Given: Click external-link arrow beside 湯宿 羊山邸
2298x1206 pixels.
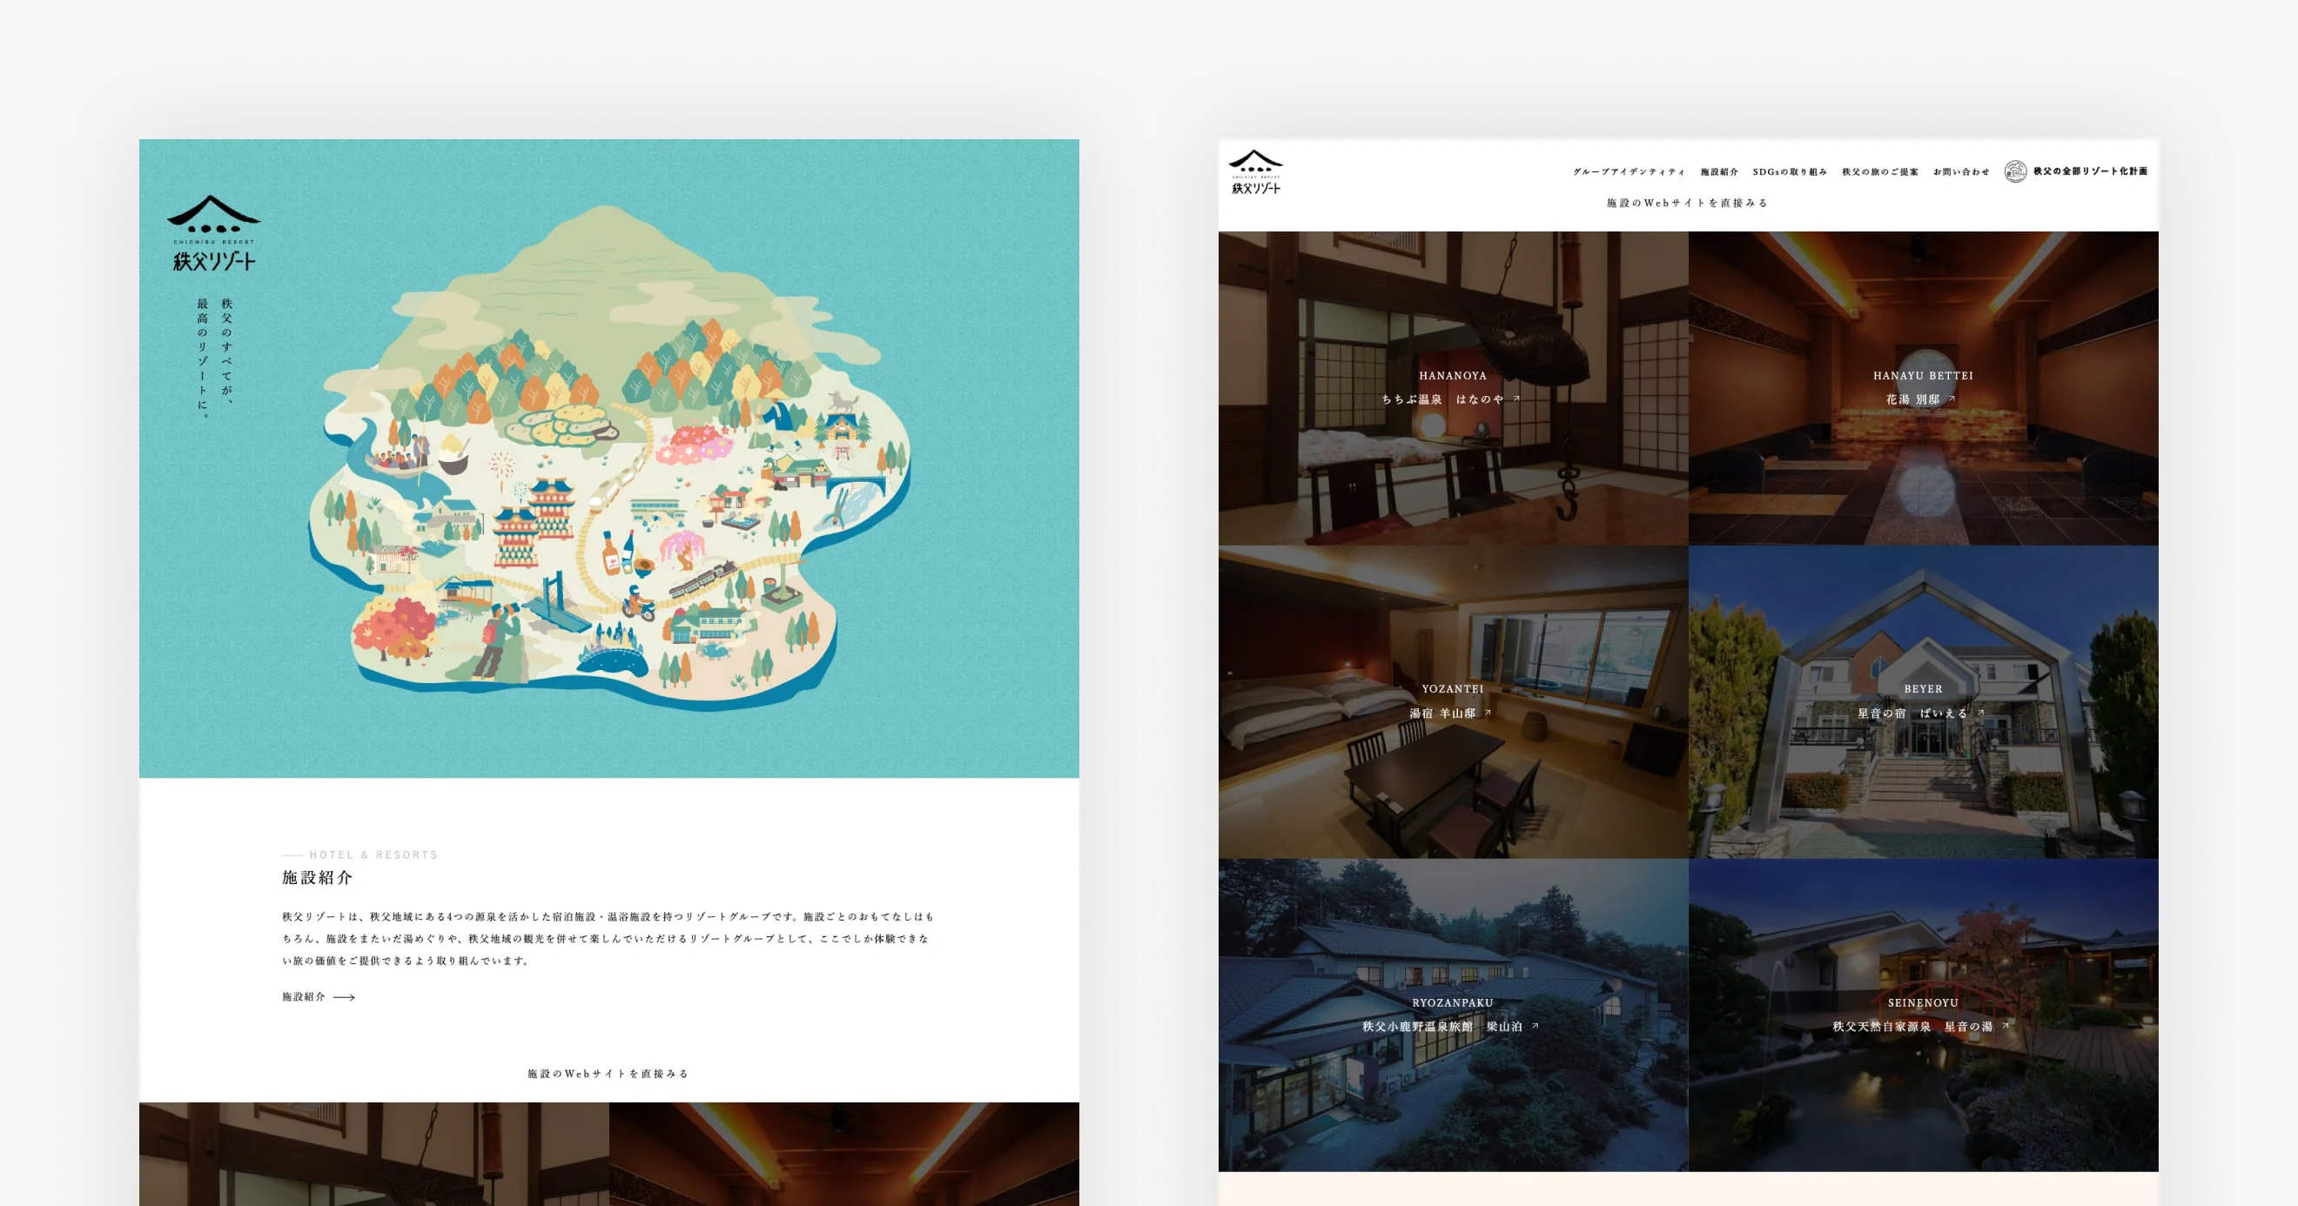Looking at the screenshot, I should click(1488, 713).
